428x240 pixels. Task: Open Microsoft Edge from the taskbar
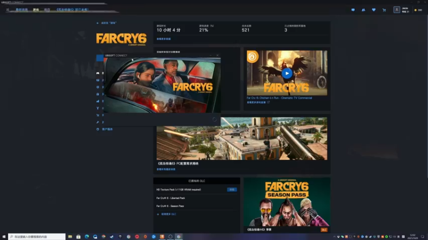[87, 237]
